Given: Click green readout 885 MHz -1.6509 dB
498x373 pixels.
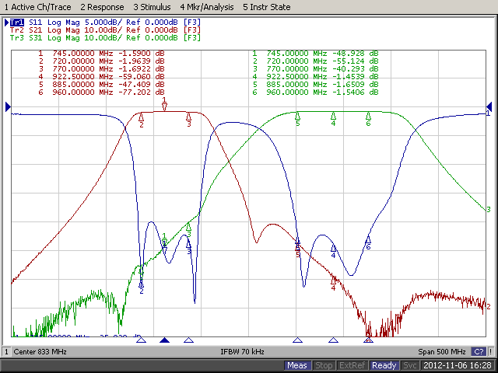Looking at the screenshot, I should coord(315,85).
